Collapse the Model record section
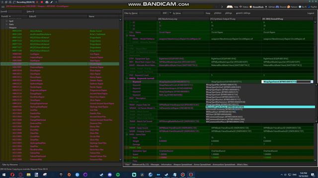Viewport: 318px width, 178px height. pos(127,36)
